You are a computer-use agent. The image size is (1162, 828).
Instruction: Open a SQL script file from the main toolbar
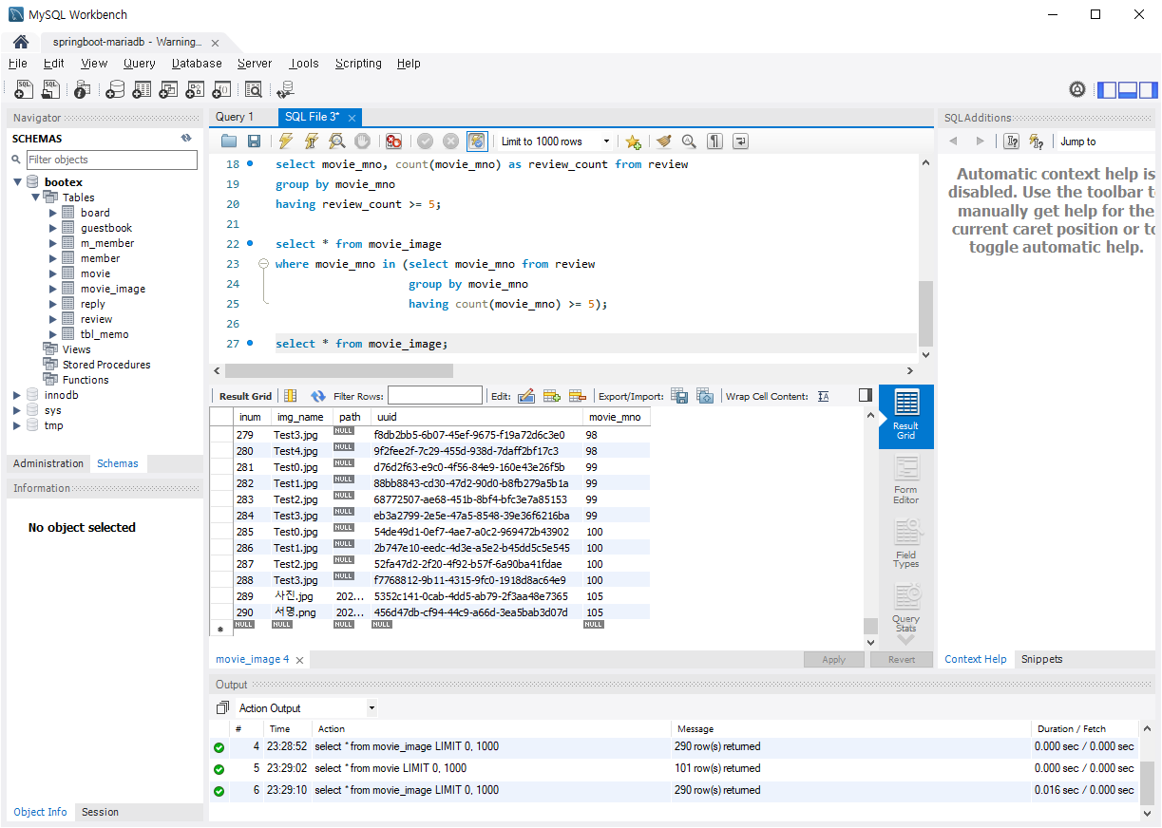click(51, 89)
